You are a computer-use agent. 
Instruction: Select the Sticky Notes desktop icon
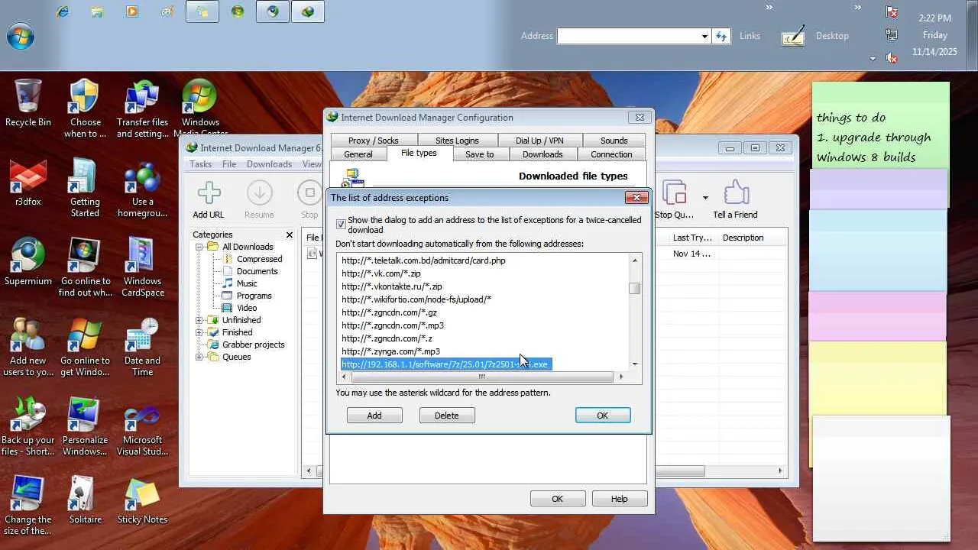142,500
